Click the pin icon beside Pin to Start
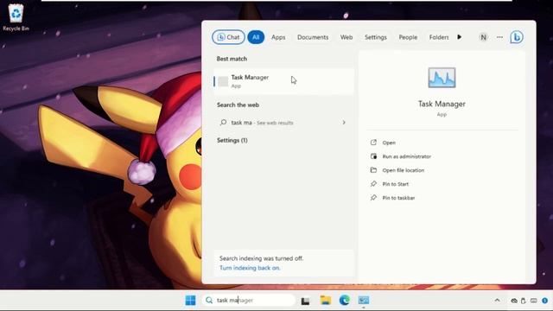 373,184
